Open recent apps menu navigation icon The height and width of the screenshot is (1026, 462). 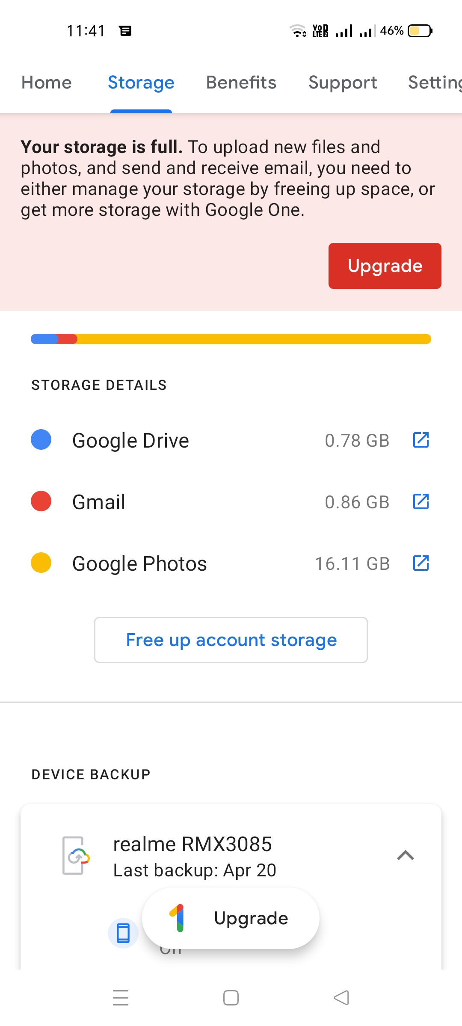(x=121, y=998)
